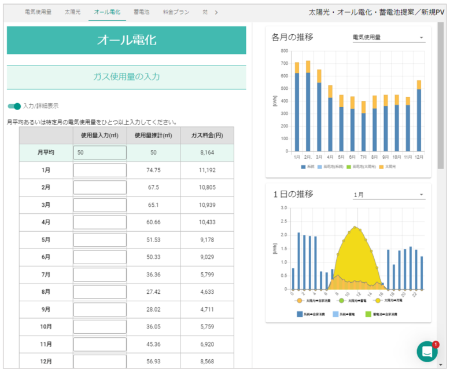Click the 6,920 gas fee cell
Screen dimensions: 450x372
point(207,344)
